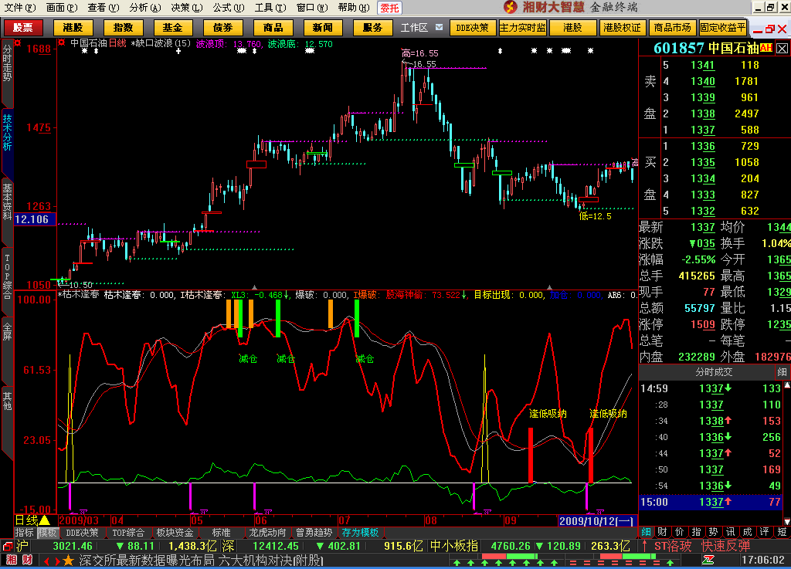
Task: Click the 细 button in 分时成交 header
Action: [x=782, y=372]
